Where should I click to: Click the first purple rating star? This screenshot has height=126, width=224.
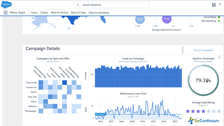coord(188,111)
